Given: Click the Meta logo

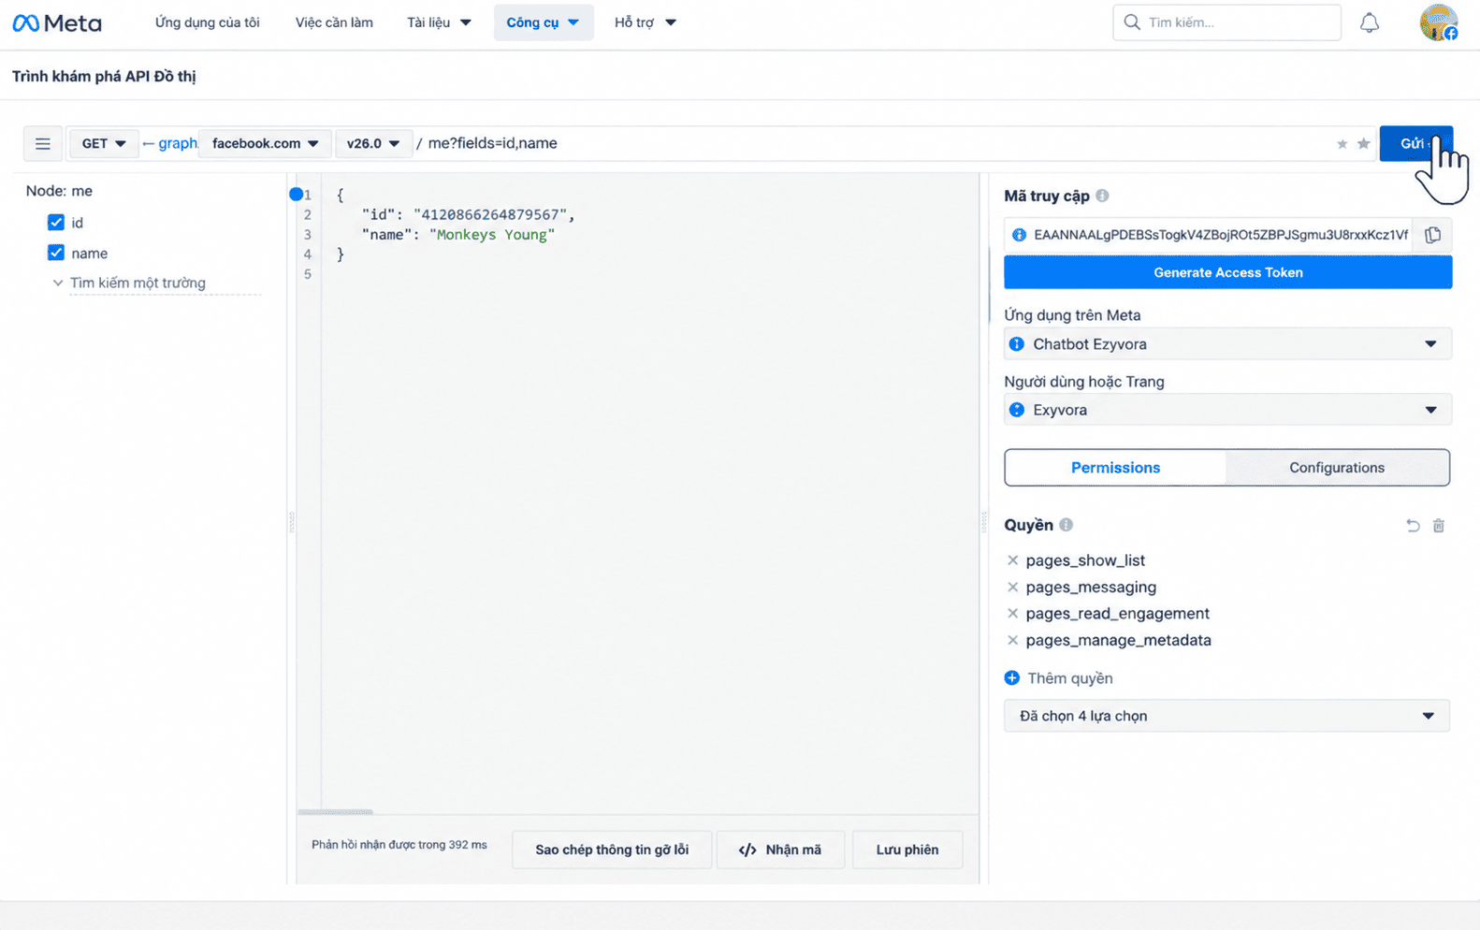Looking at the screenshot, I should [x=57, y=22].
